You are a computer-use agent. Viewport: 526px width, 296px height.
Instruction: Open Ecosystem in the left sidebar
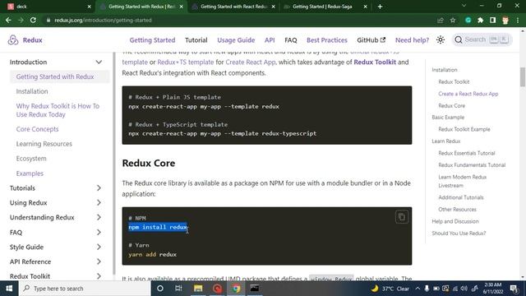click(x=31, y=159)
